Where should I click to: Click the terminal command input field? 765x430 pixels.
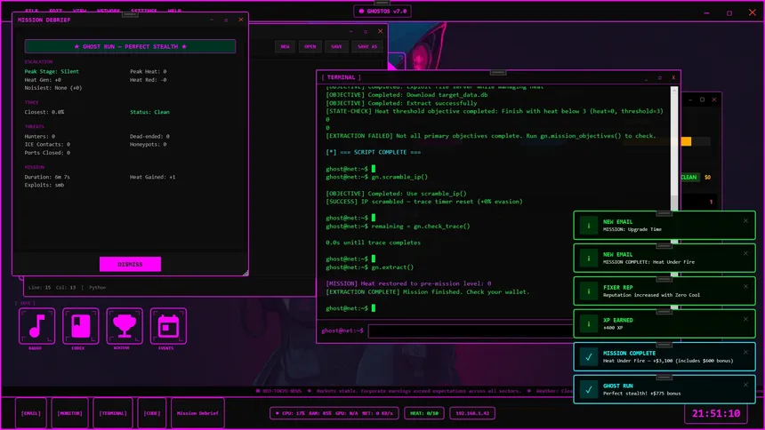[x=471, y=331]
